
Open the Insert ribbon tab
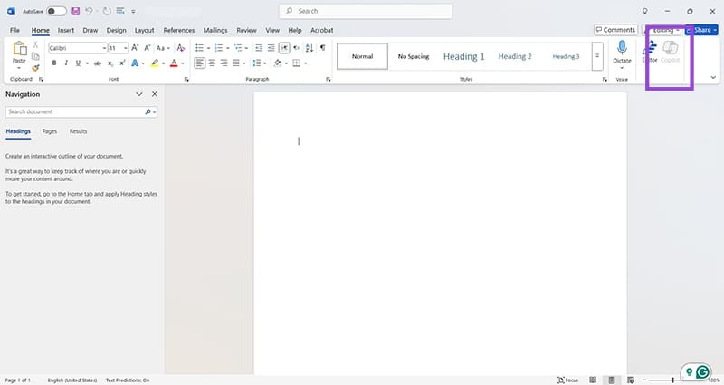point(66,30)
